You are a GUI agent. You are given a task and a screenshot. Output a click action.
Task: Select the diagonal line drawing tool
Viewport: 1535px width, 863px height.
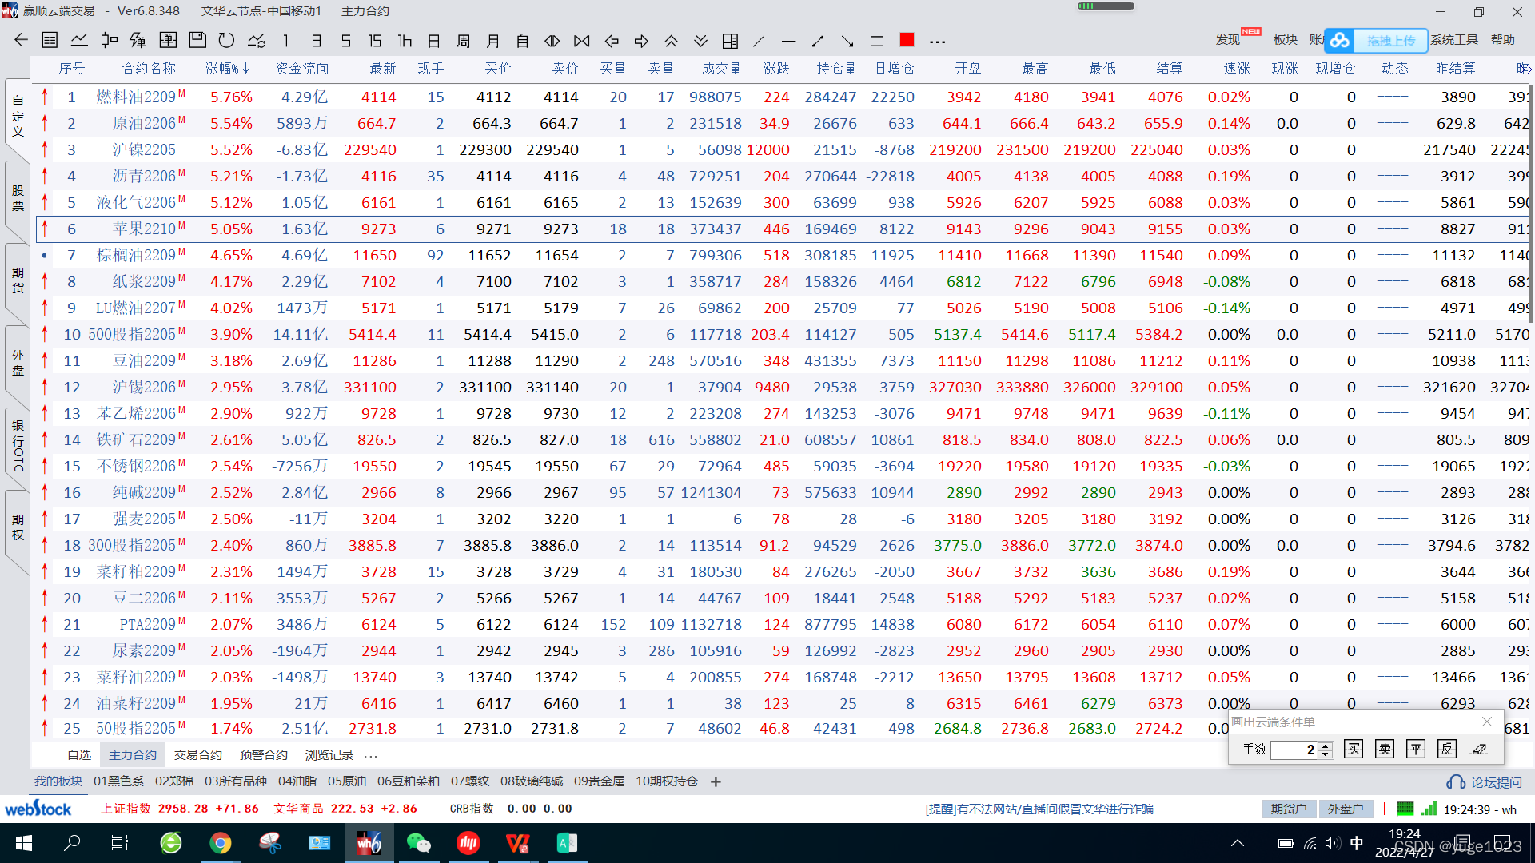pos(759,41)
